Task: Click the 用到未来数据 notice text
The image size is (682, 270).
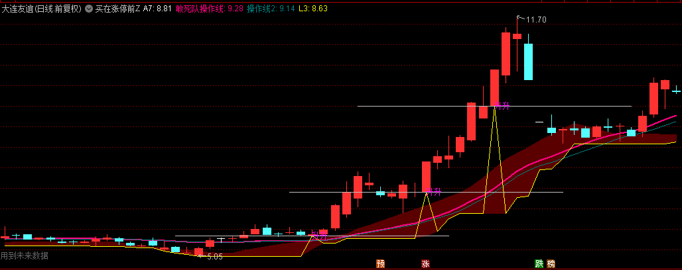Action: [25, 255]
